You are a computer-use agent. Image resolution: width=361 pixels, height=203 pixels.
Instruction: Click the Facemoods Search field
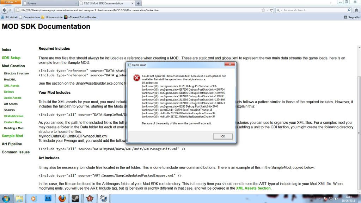(x=314, y=10)
